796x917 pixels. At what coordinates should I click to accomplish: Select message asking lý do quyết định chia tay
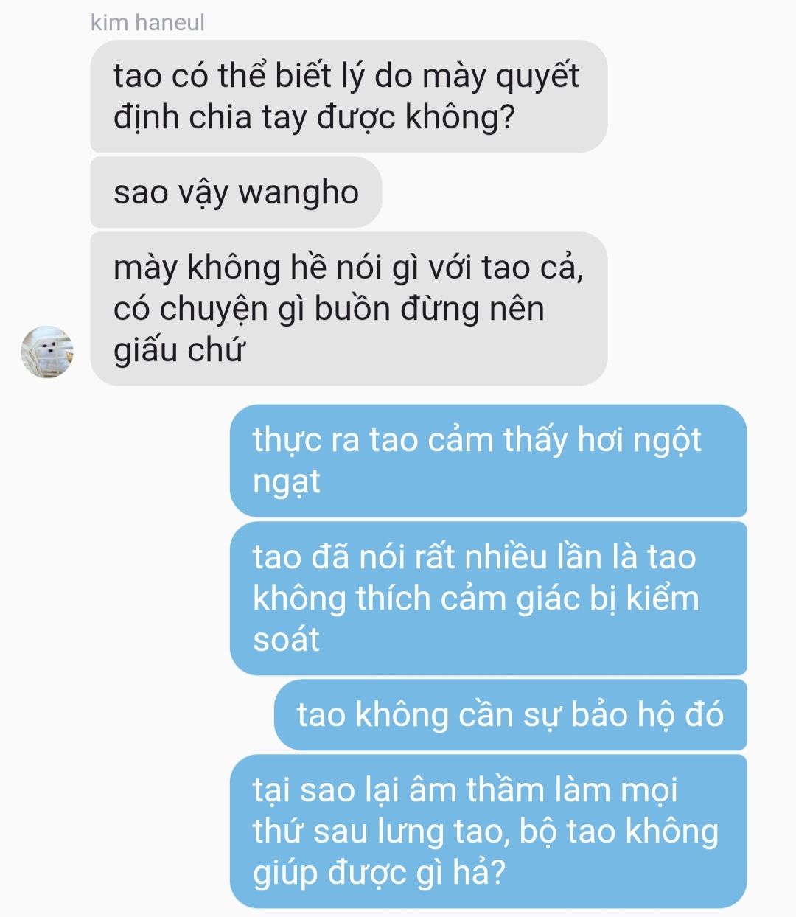click(349, 96)
